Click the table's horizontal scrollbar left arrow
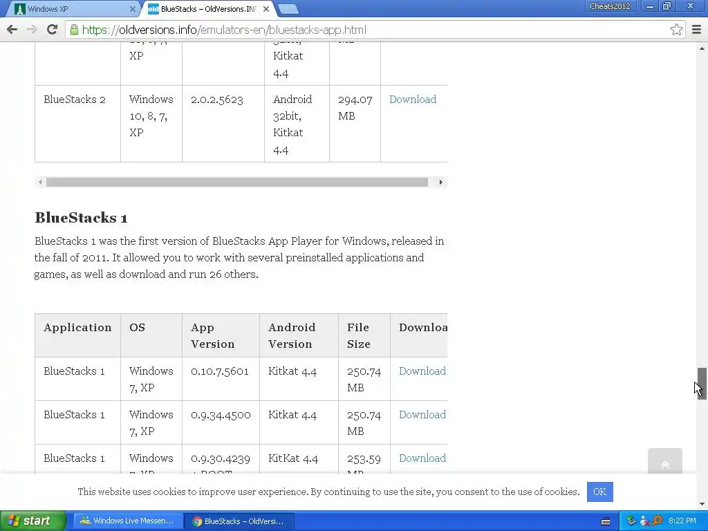 (40, 183)
